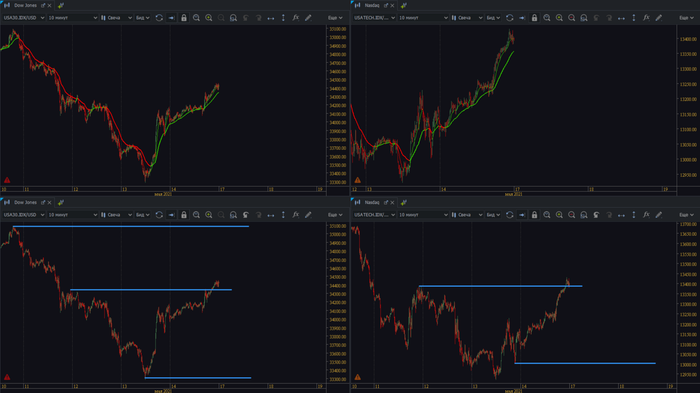Open Свеча chart type dropdown in bottom-left chart
Viewport: 700px width, 393px height.
click(117, 215)
